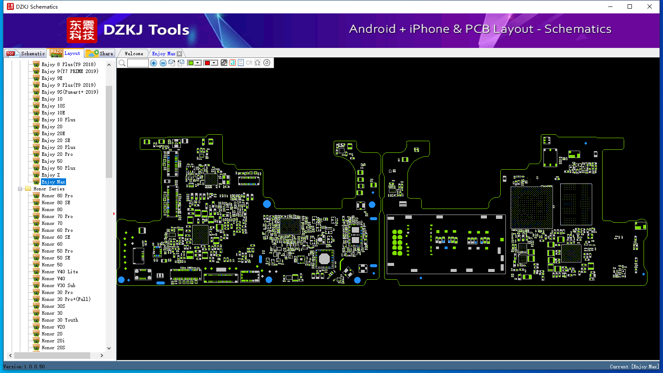Toggle the Omega resistance value icon
This screenshot has width=663, height=373.
[258, 63]
